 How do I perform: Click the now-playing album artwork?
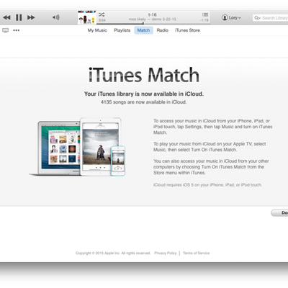pyautogui.click(x=87, y=17)
